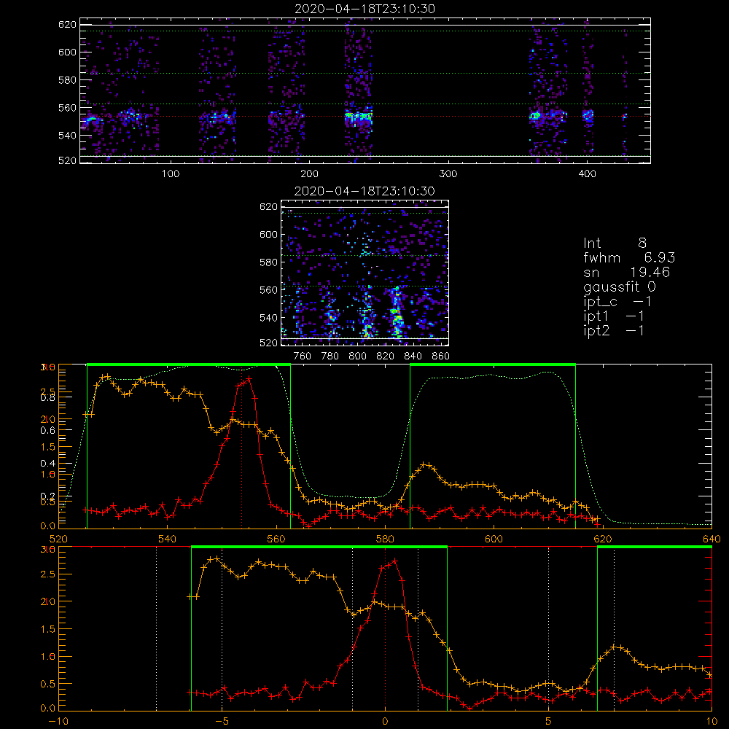Click x-axis label 760 on middle spectrogram

[303, 356]
